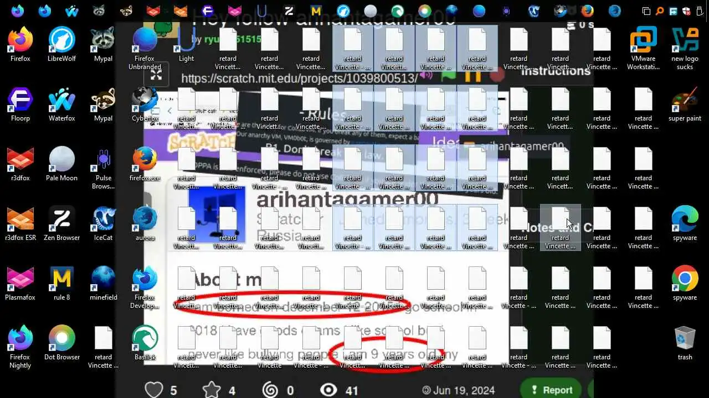This screenshot has height=398, width=709.
Task: Launch the Plasmafox desktop shortcut
Action: 20,283
